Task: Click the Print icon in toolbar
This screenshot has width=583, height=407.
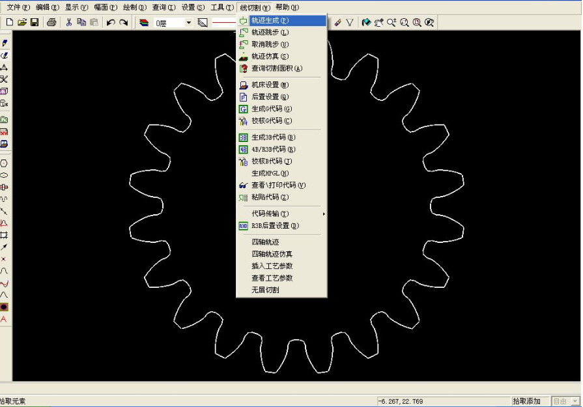Action: [51, 22]
